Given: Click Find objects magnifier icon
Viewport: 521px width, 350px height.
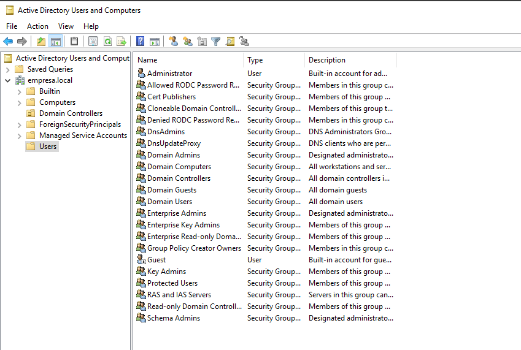Looking at the screenshot, I should tap(230, 42).
